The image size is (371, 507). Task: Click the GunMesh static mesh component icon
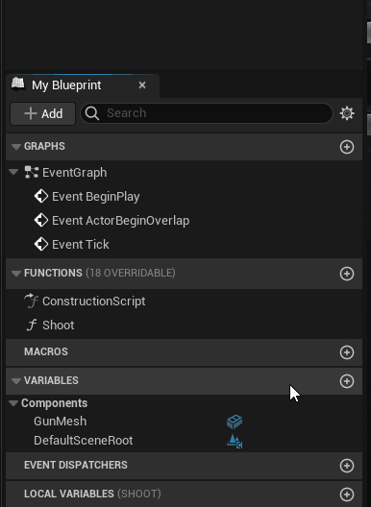pyautogui.click(x=235, y=422)
